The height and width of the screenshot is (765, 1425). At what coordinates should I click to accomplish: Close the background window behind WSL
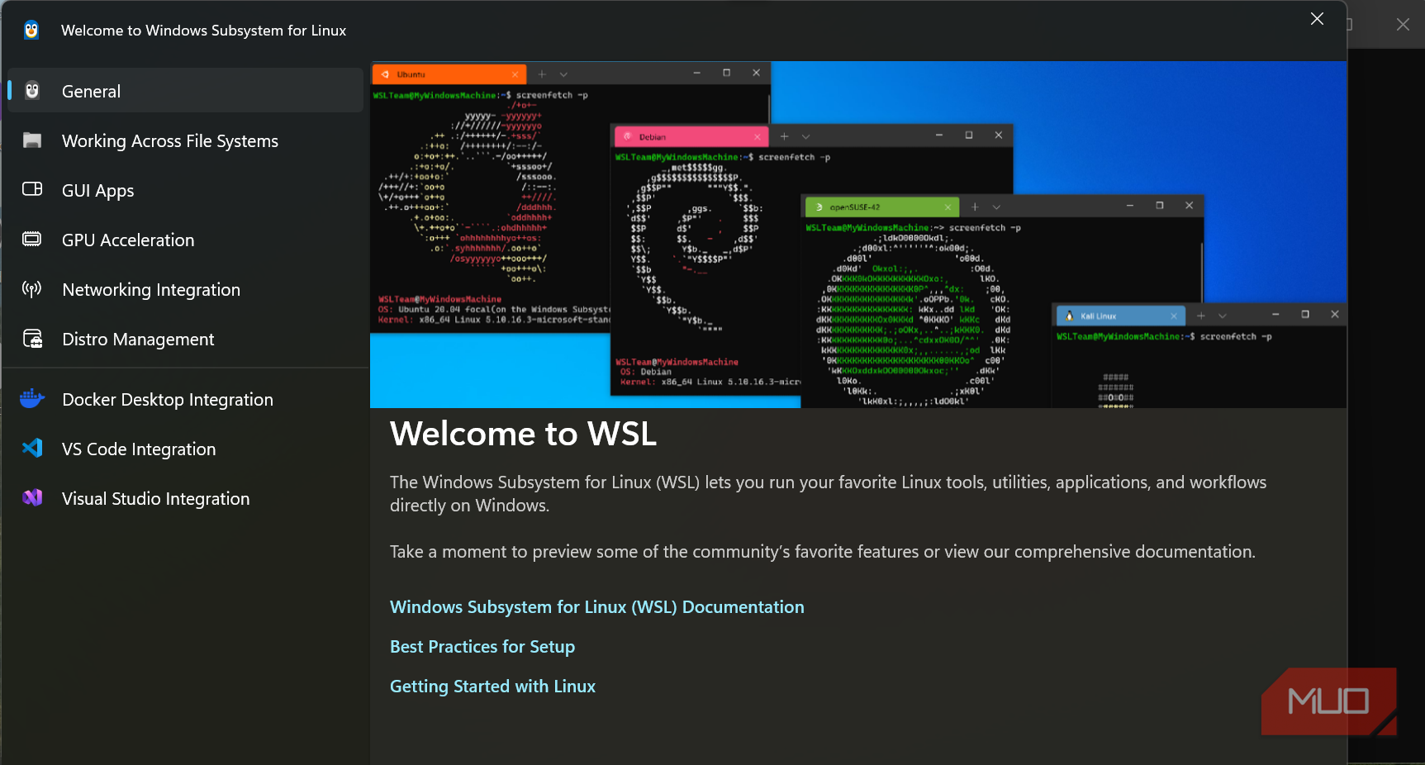tap(1403, 25)
